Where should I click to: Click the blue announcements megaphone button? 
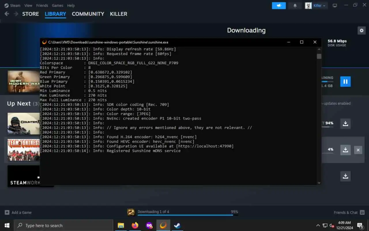tap(279, 5)
